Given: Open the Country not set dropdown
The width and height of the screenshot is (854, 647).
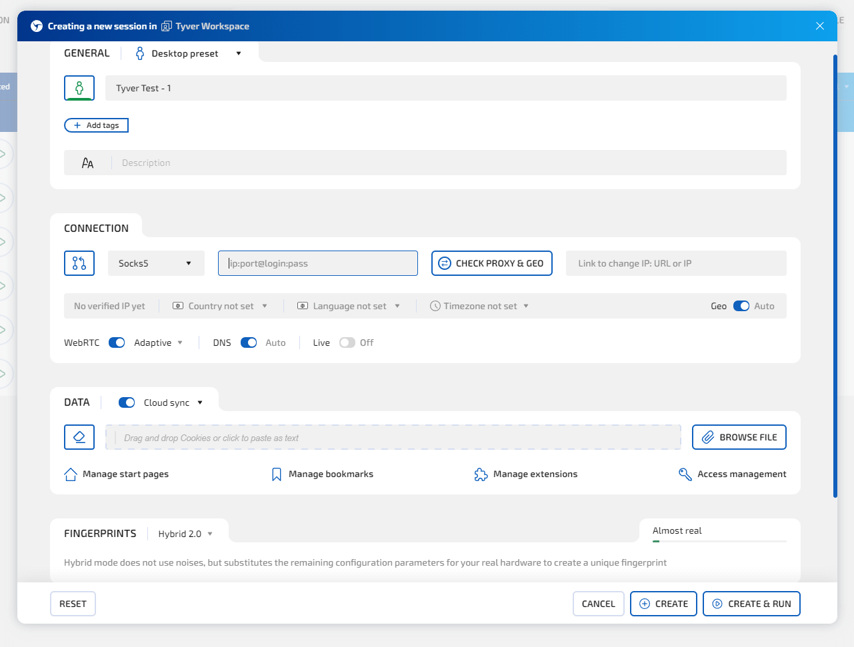Looking at the screenshot, I should pyautogui.click(x=221, y=306).
